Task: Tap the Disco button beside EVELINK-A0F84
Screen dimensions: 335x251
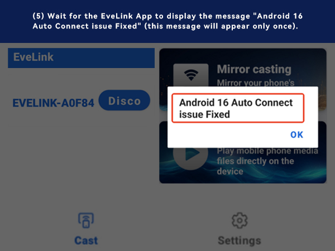Action: tap(125, 100)
